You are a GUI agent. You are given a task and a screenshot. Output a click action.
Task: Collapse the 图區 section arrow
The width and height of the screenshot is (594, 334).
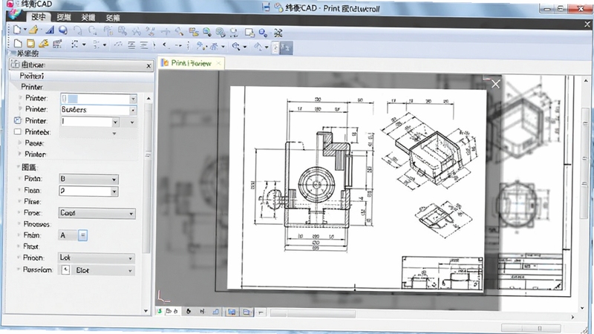click(x=18, y=166)
